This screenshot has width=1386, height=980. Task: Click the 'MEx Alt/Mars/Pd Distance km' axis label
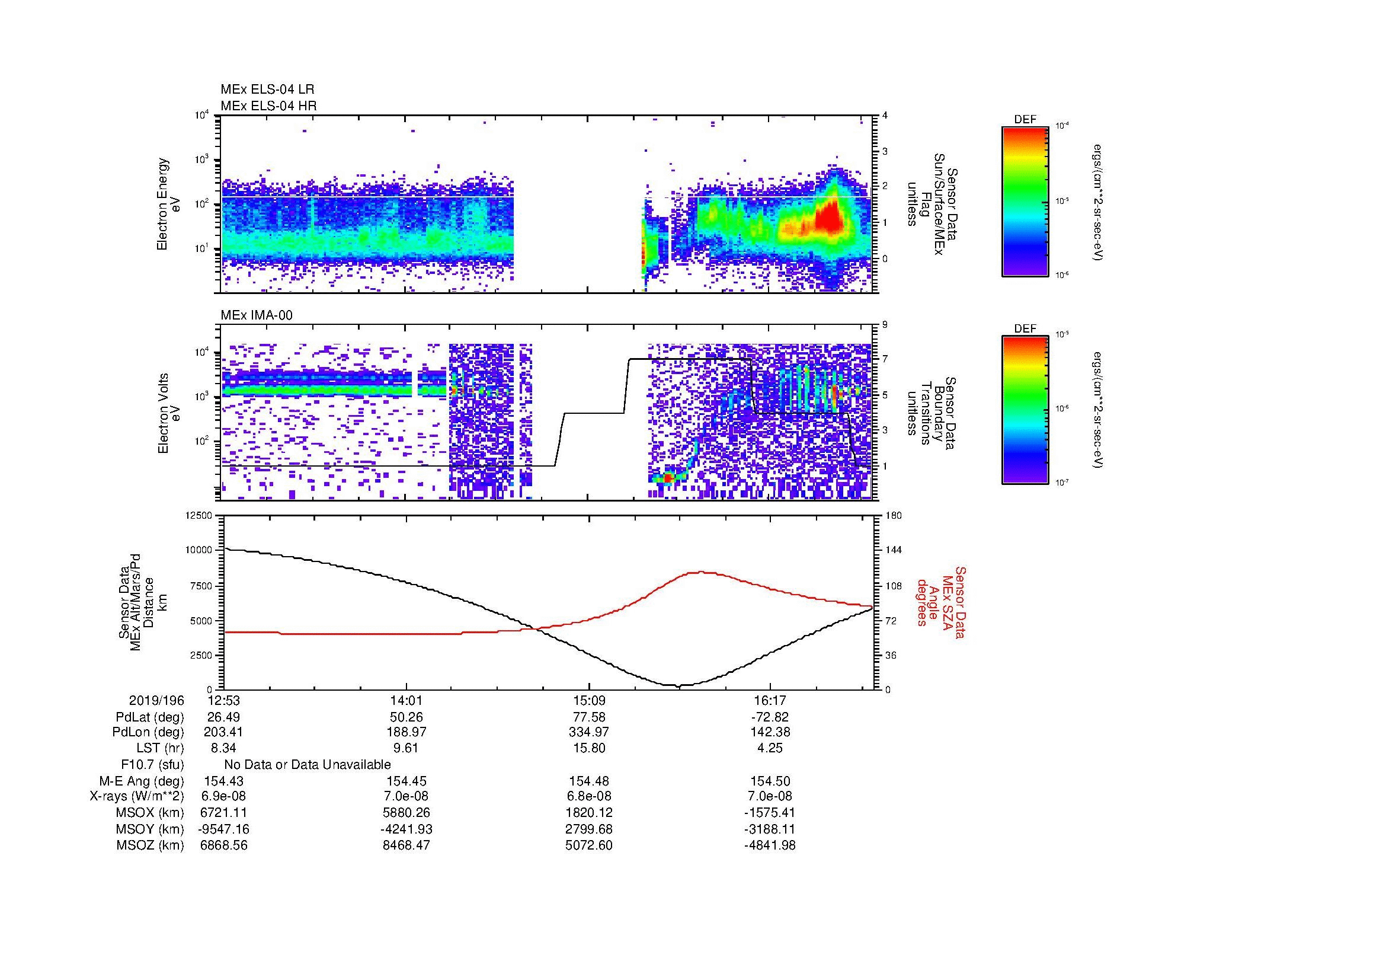pyautogui.click(x=142, y=602)
